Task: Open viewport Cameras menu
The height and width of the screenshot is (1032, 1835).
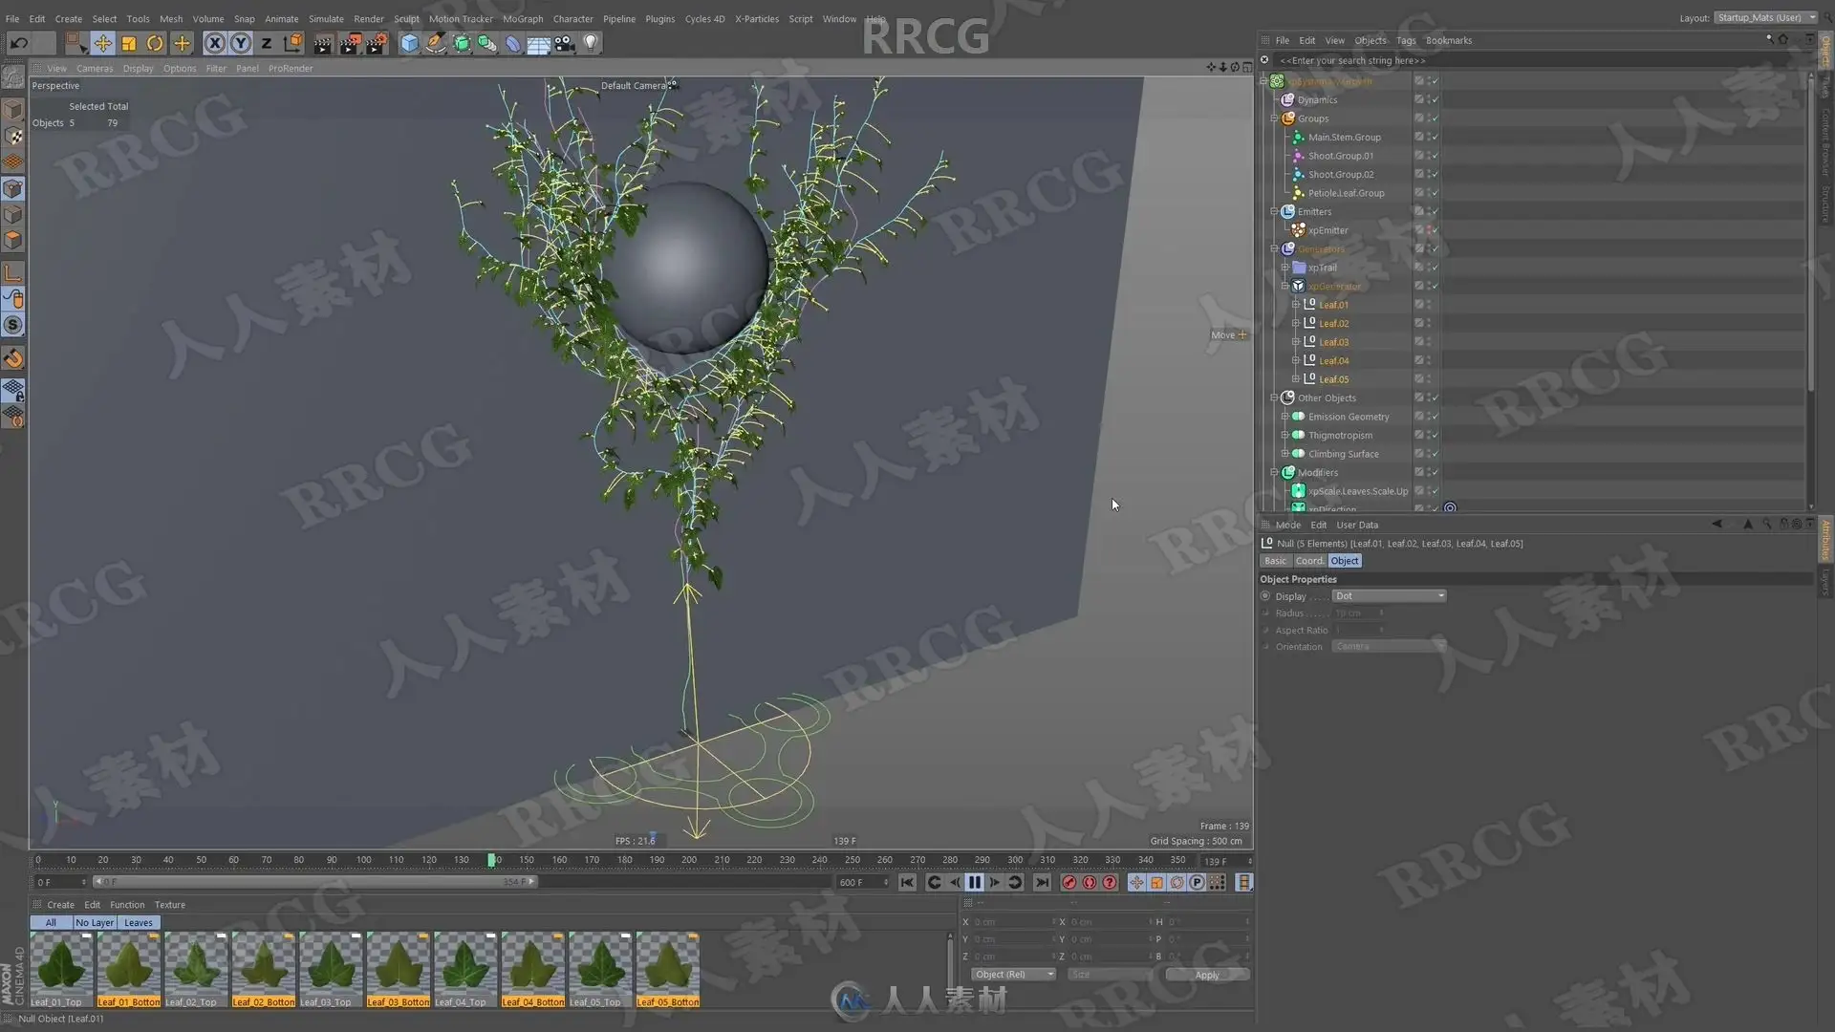Action: [x=95, y=68]
